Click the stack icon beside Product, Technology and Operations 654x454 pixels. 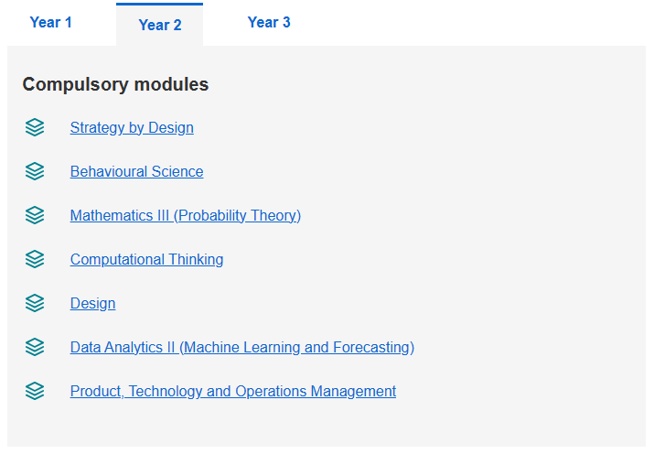35,391
